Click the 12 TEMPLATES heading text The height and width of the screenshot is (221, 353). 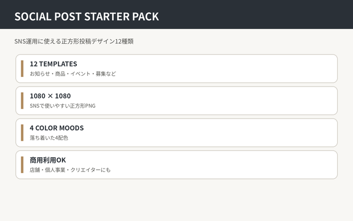click(54, 64)
